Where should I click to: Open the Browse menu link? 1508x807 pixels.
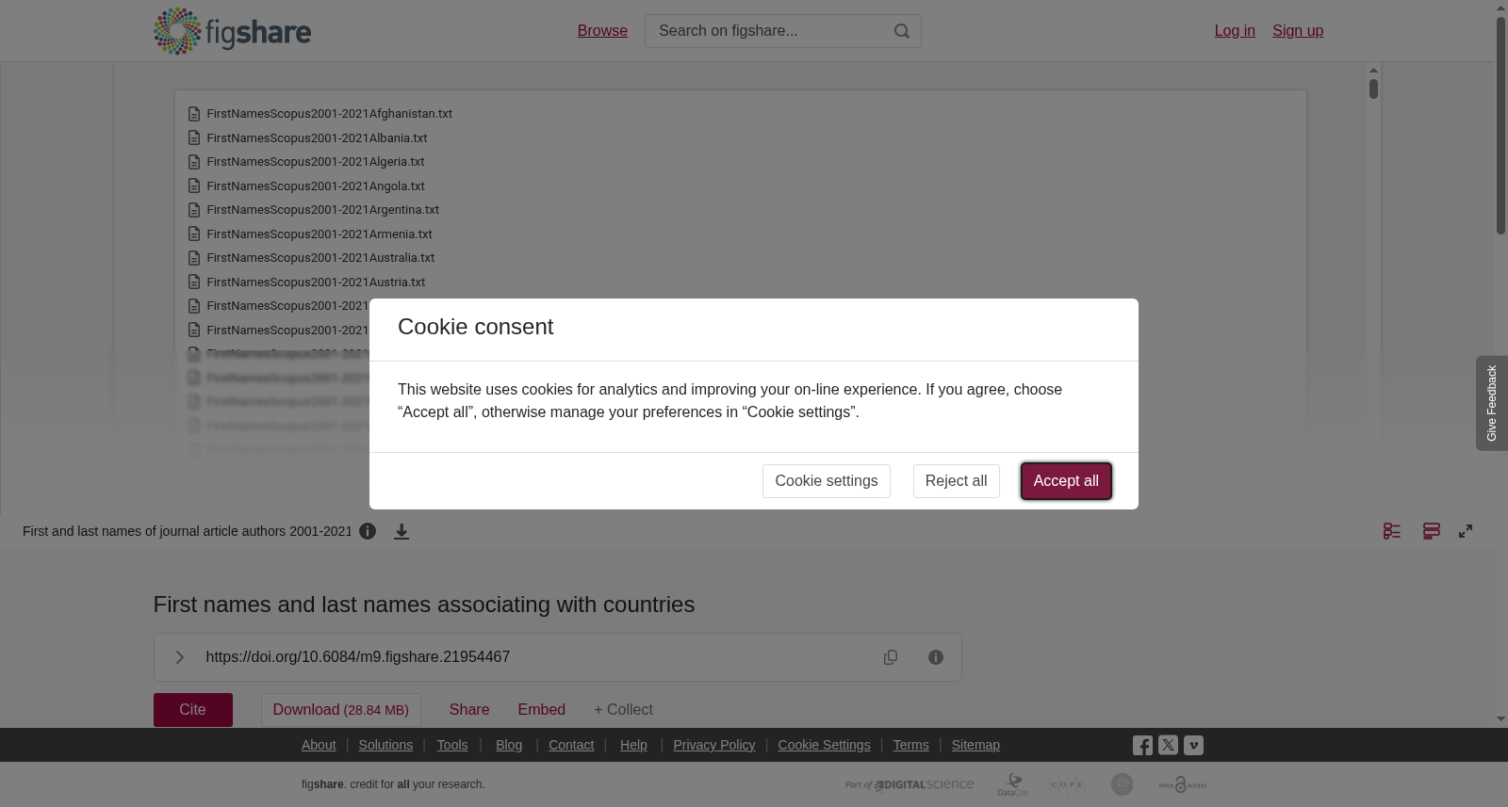click(602, 31)
